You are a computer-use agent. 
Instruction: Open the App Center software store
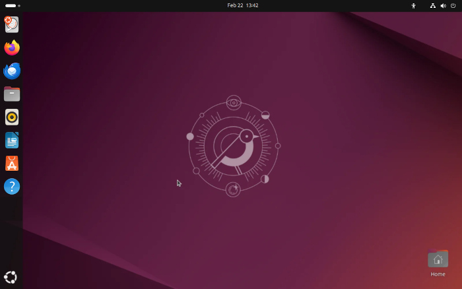pyautogui.click(x=12, y=163)
